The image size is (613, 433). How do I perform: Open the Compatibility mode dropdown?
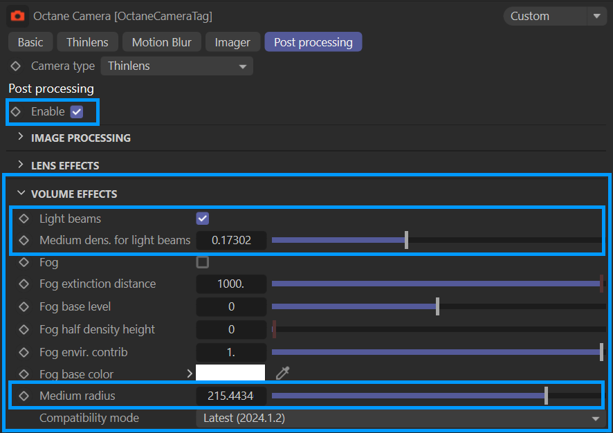(400, 418)
